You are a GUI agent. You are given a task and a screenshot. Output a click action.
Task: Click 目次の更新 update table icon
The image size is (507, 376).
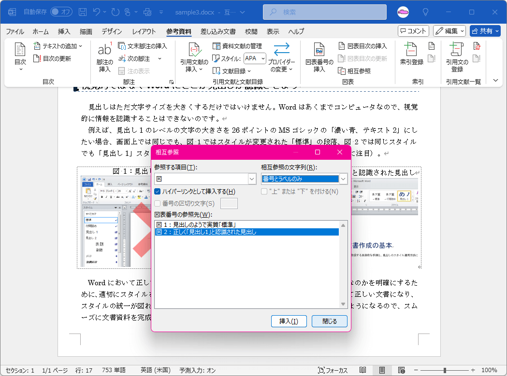point(37,58)
